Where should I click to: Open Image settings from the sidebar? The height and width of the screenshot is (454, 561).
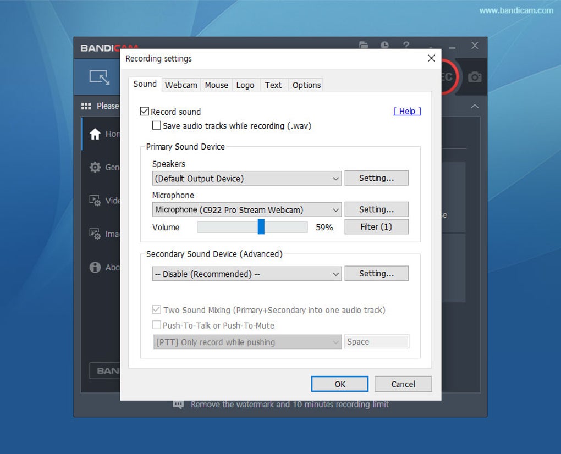pos(95,234)
